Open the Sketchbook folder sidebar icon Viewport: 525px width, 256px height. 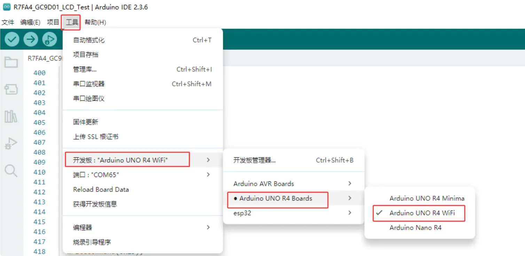click(x=11, y=62)
